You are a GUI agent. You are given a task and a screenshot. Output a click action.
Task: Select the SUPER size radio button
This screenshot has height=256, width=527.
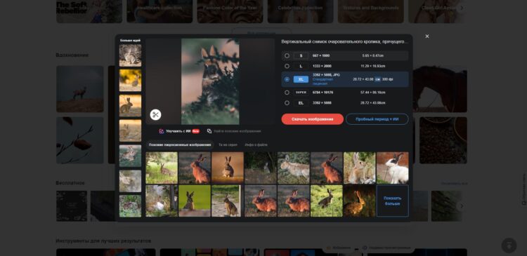pyautogui.click(x=287, y=93)
